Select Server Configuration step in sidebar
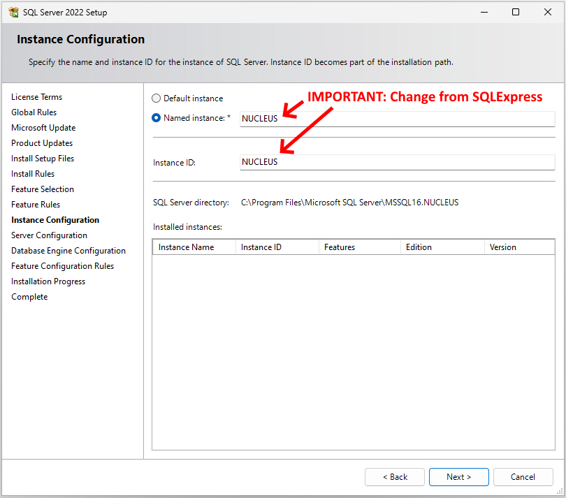The image size is (566, 498). [x=49, y=235]
